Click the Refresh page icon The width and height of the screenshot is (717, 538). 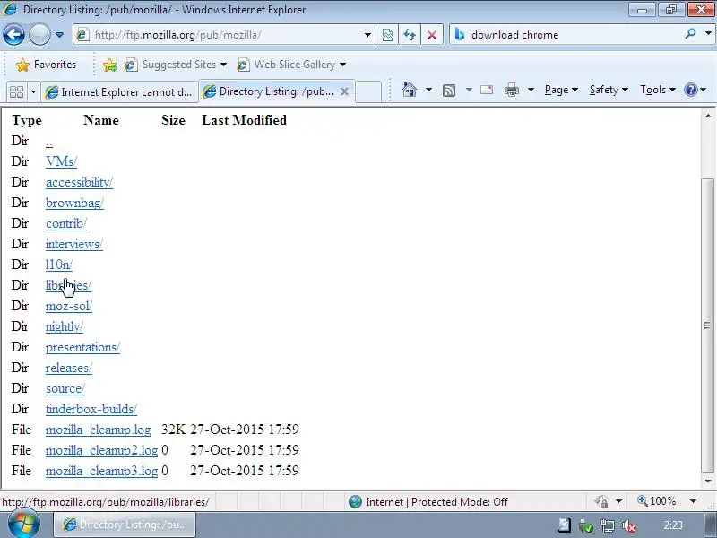[x=410, y=35]
